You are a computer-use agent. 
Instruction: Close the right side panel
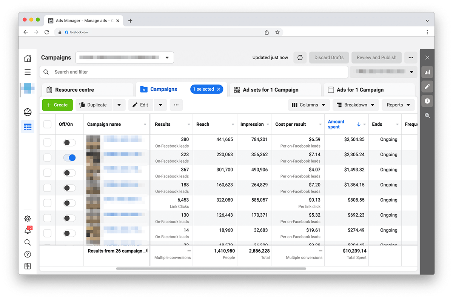click(427, 58)
